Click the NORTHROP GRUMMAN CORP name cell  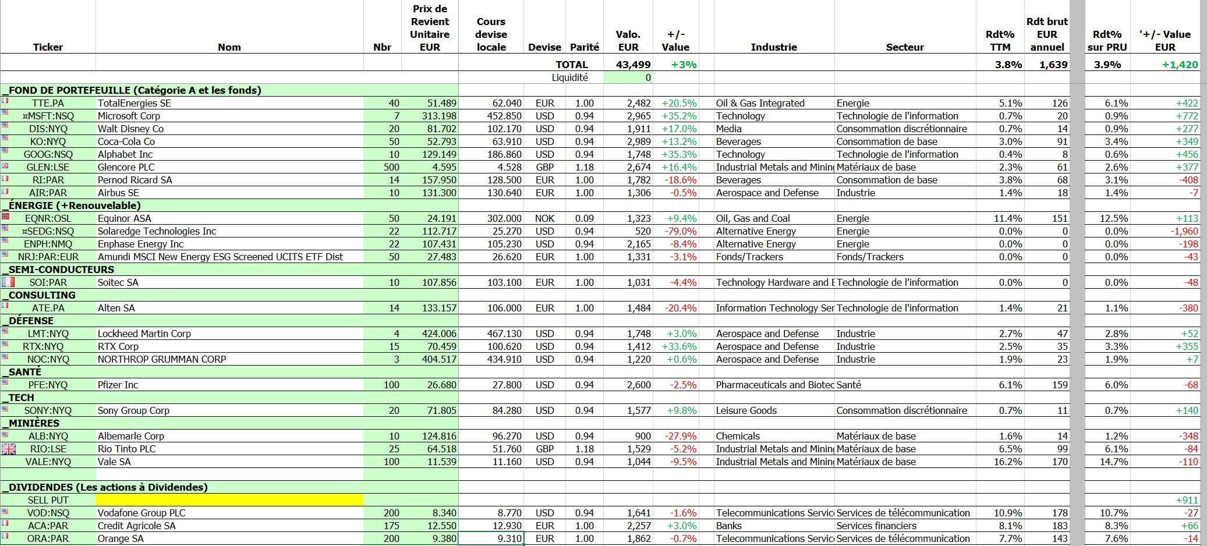coord(229,359)
